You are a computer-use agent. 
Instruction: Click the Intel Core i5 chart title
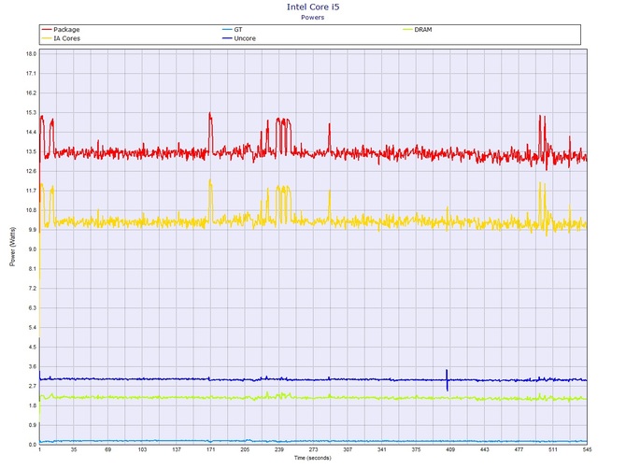[x=313, y=7]
